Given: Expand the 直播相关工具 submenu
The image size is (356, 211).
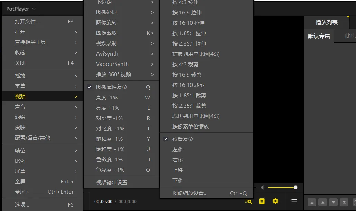Looking at the screenshot, I should [x=43, y=42].
